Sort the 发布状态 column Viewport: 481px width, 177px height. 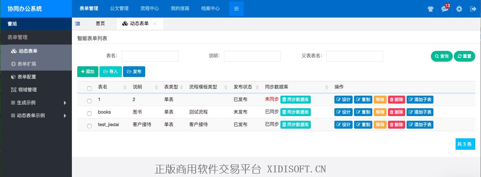pos(257,87)
